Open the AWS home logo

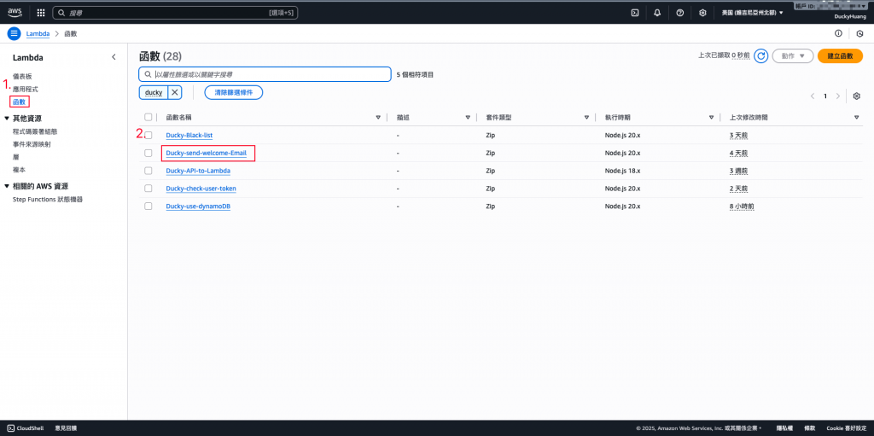(x=15, y=12)
